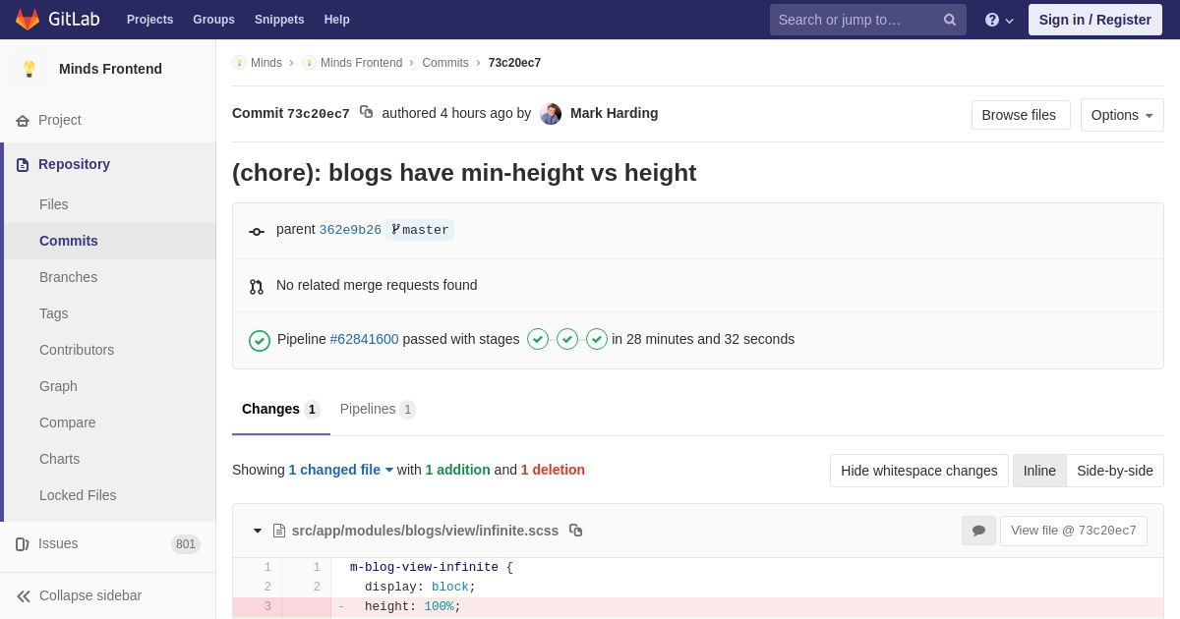Click the Minds breadcrumb avatar icon
Viewport: 1180px width, 619px height.
(239, 63)
